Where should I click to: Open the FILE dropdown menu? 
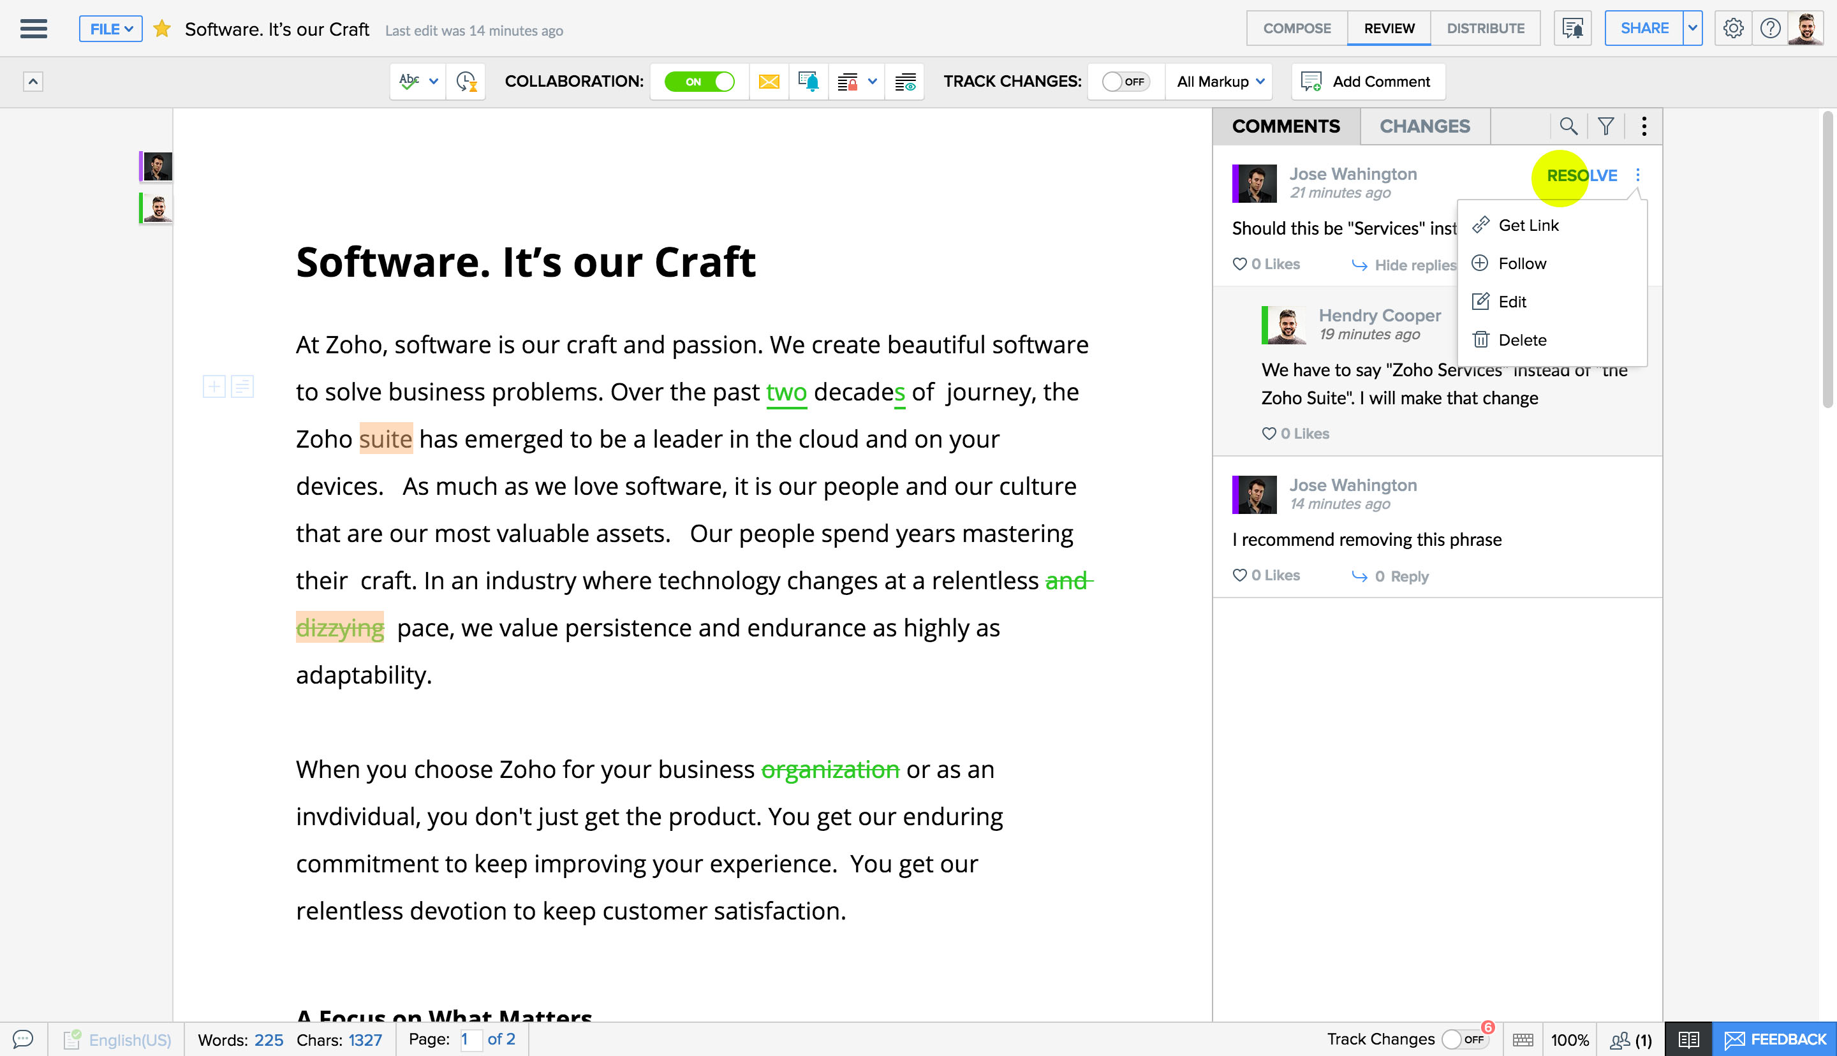[110, 29]
